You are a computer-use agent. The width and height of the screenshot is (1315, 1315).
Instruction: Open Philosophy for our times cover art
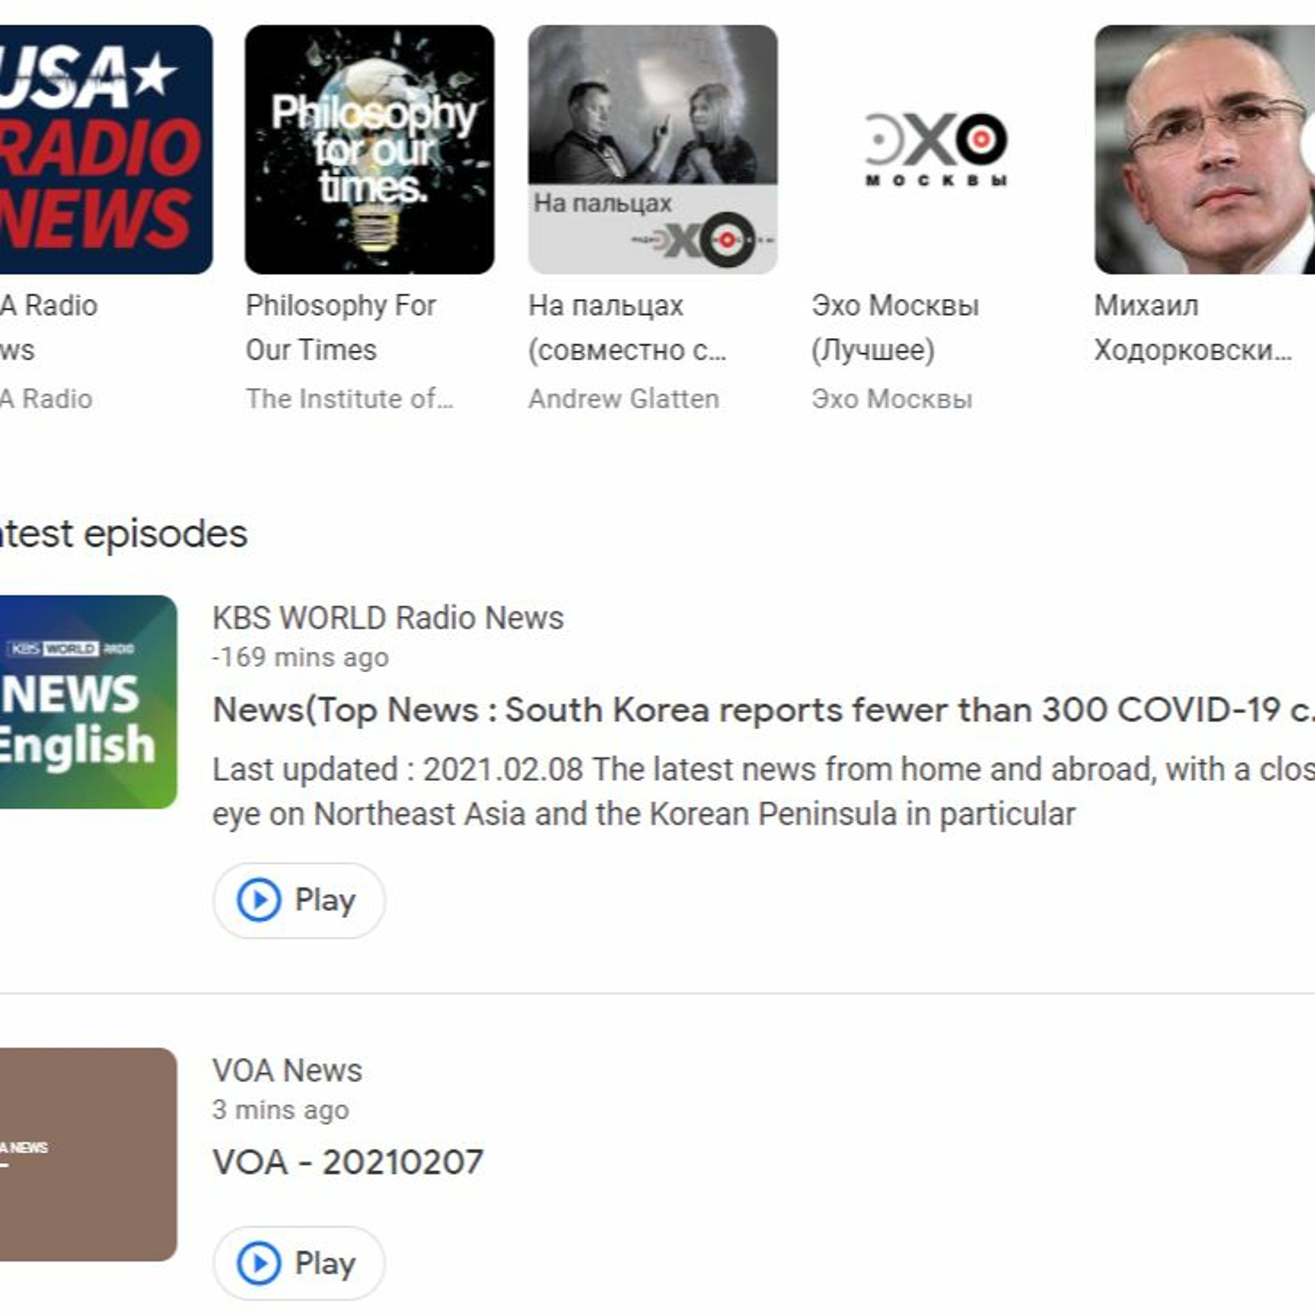(x=370, y=150)
